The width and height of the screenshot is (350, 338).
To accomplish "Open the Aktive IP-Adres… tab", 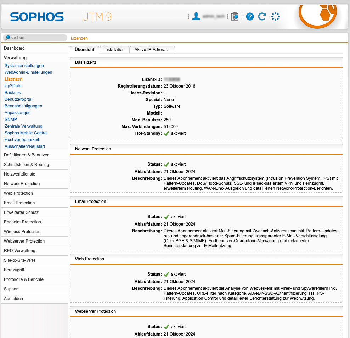I will [x=152, y=50].
